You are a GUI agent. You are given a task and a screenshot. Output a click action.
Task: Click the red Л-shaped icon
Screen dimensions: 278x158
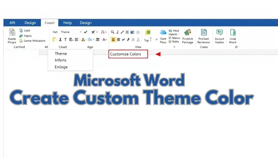pos(102,32)
